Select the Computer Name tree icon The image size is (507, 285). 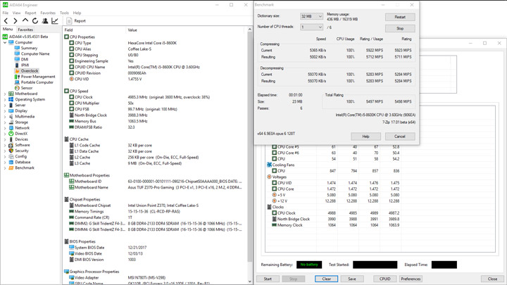(17, 53)
